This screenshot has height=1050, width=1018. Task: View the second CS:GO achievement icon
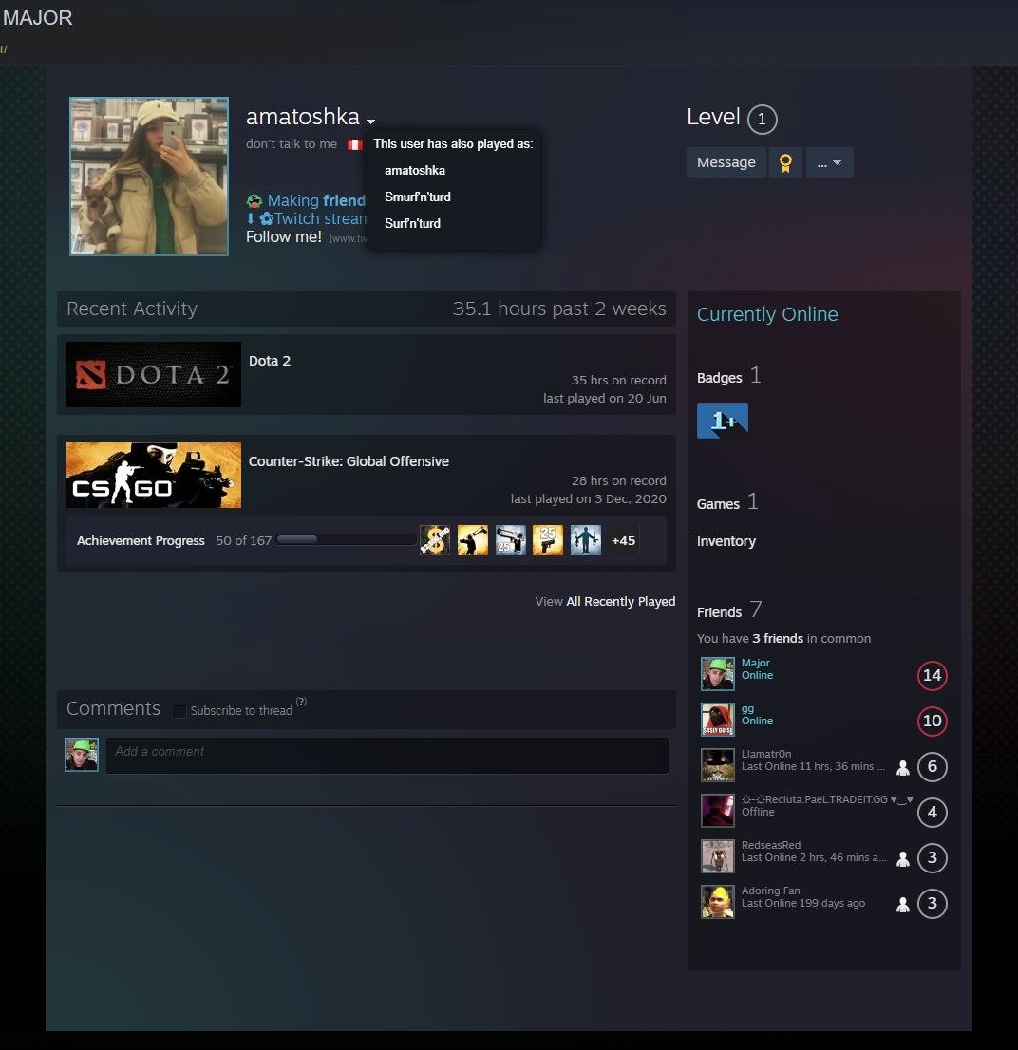tap(473, 540)
